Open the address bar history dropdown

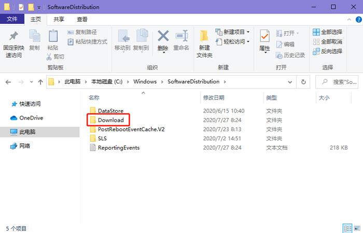(x=291, y=82)
